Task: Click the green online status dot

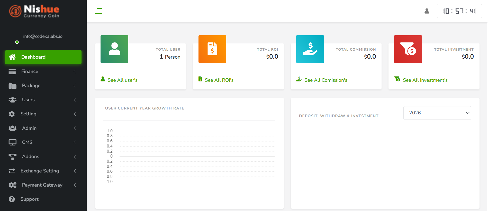Action: (17, 42)
